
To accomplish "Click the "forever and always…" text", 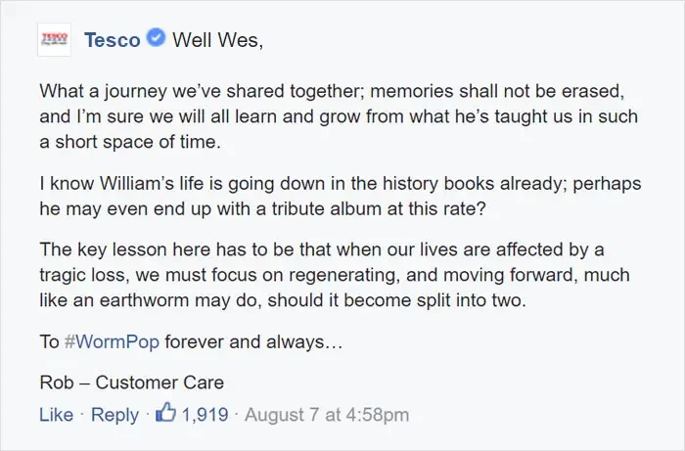I will click(253, 341).
